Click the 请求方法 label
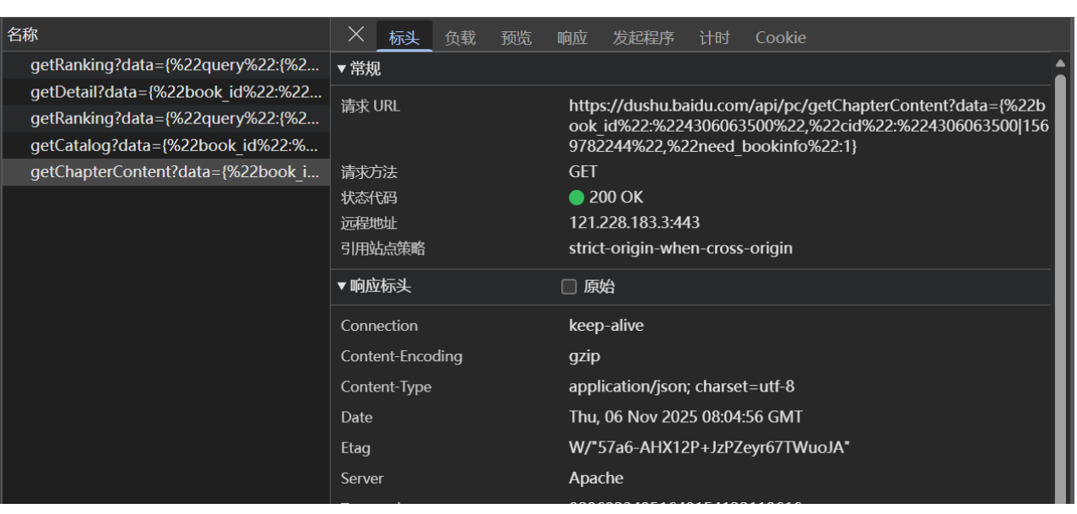Viewport: 1077px width, 514px height. coord(368,172)
